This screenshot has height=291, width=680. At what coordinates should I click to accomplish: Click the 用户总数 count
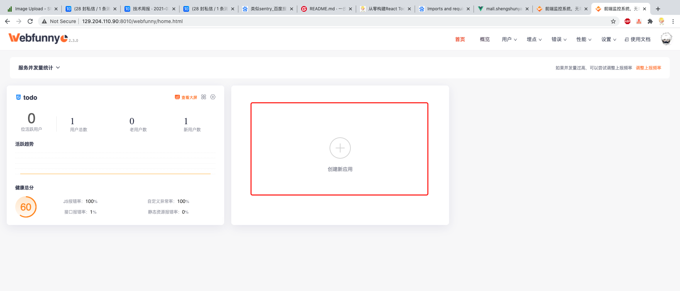click(72, 121)
